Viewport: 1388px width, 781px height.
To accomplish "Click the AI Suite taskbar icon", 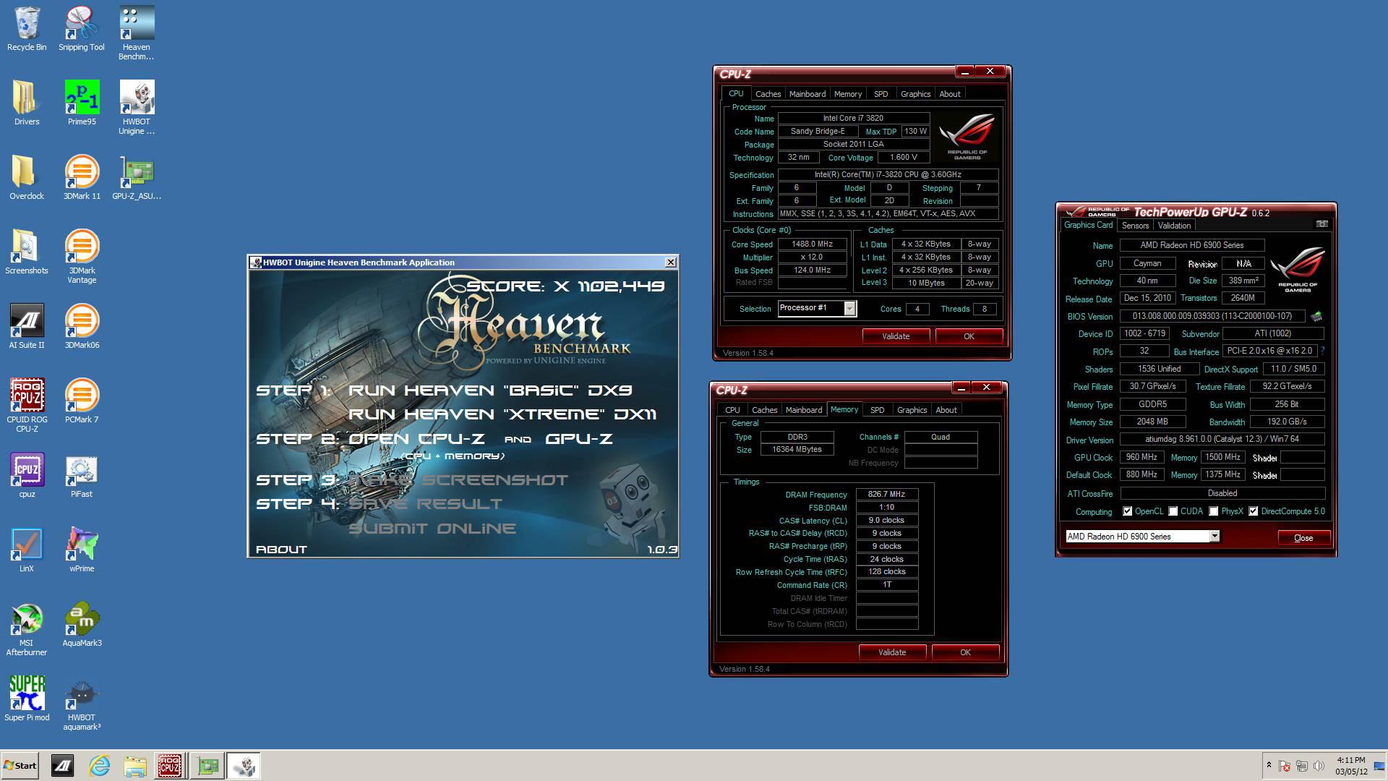I will click(63, 766).
